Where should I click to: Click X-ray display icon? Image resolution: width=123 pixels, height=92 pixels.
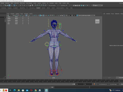[x=61, y=15]
